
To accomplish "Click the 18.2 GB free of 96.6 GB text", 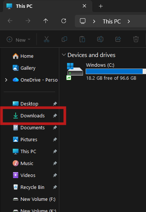I will [111, 78].
